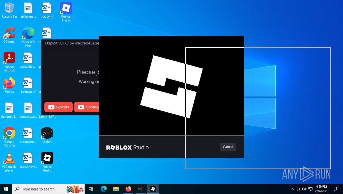The height and width of the screenshot is (194, 343).
Task: Open Edge from the taskbar
Action: point(104,189)
